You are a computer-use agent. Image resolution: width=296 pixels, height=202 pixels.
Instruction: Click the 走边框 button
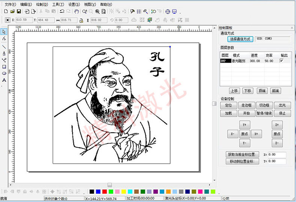246,105
